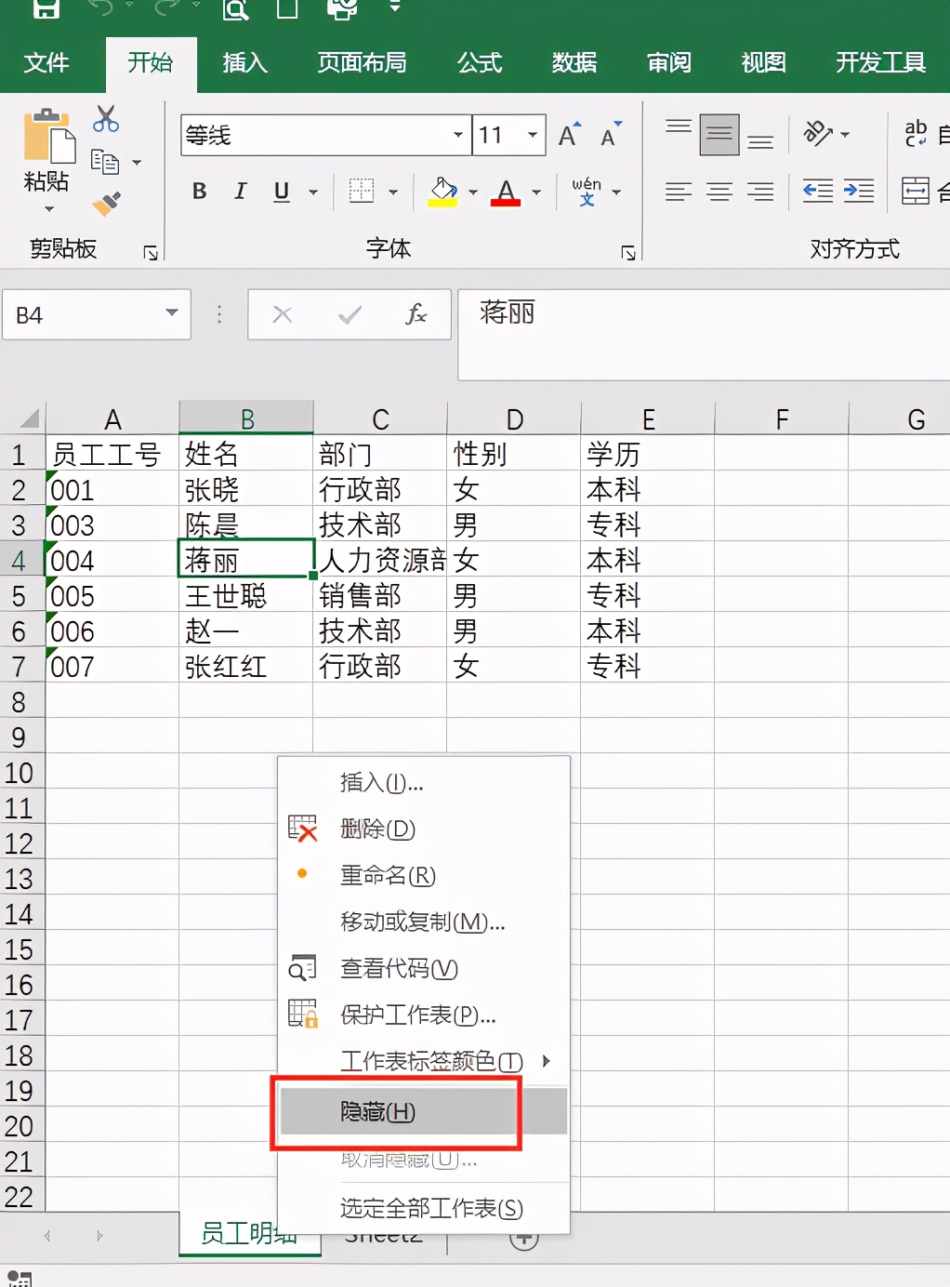This screenshot has width=950, height=1287.
Task: Switch to 公式 tab
Action: click(480, 62)
